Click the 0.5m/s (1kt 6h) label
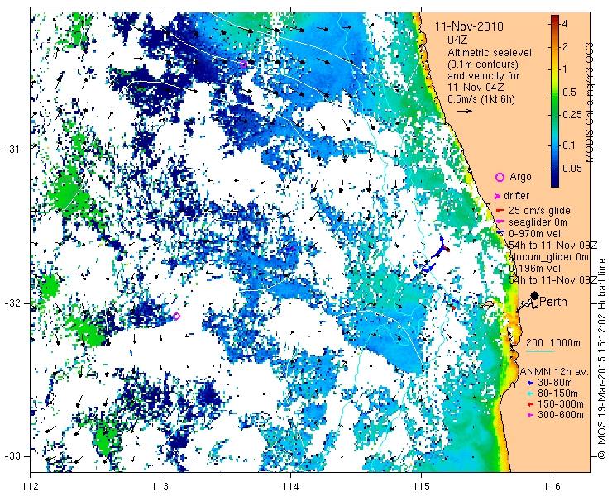The width and height of the screenshot is (612, 496). pyautogui.click(x=481, y=99)
